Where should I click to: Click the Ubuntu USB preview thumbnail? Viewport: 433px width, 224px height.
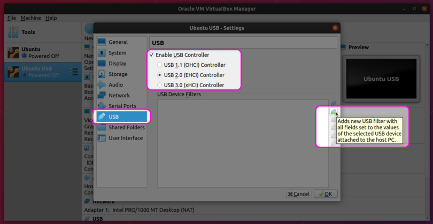[381, 79]
